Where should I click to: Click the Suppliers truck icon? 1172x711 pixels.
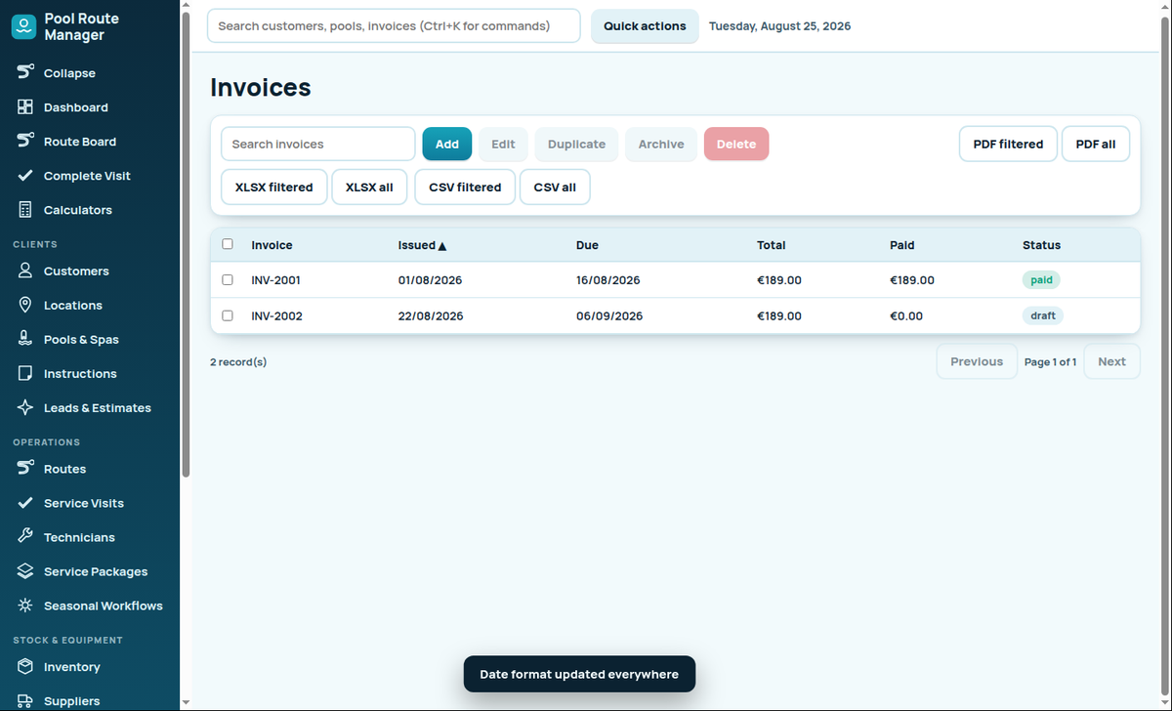pyautogui.click(x=25, y=701)
